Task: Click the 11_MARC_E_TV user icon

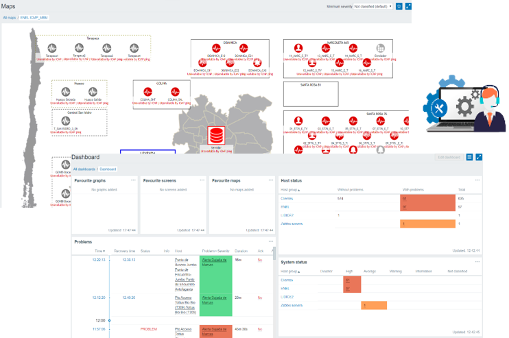Action: click(x=298, y=48)
